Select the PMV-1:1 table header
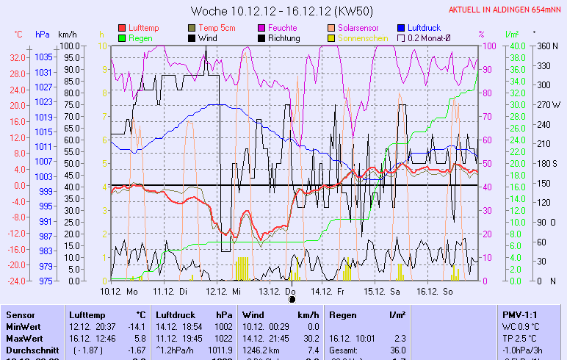The height and width of the screenshot is (360, 567). [x=520, y=314]
